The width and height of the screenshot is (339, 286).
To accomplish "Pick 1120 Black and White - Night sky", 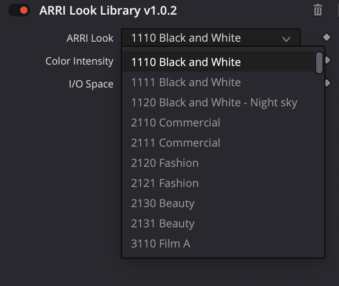I will 218,102.
